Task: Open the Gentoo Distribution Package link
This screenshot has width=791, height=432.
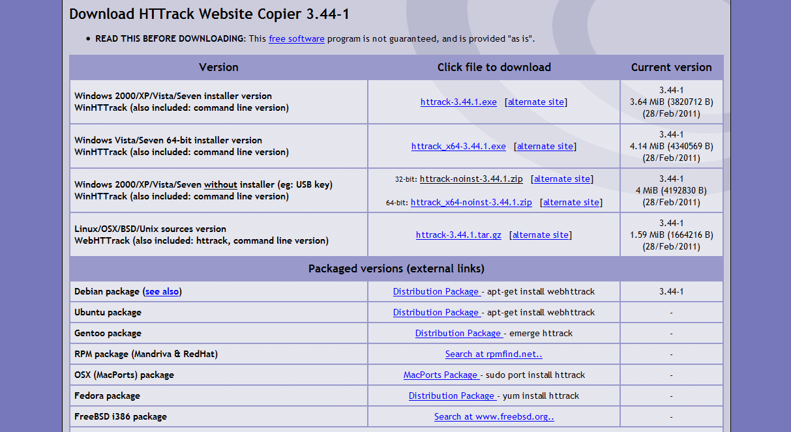Action: pos(458,333)
